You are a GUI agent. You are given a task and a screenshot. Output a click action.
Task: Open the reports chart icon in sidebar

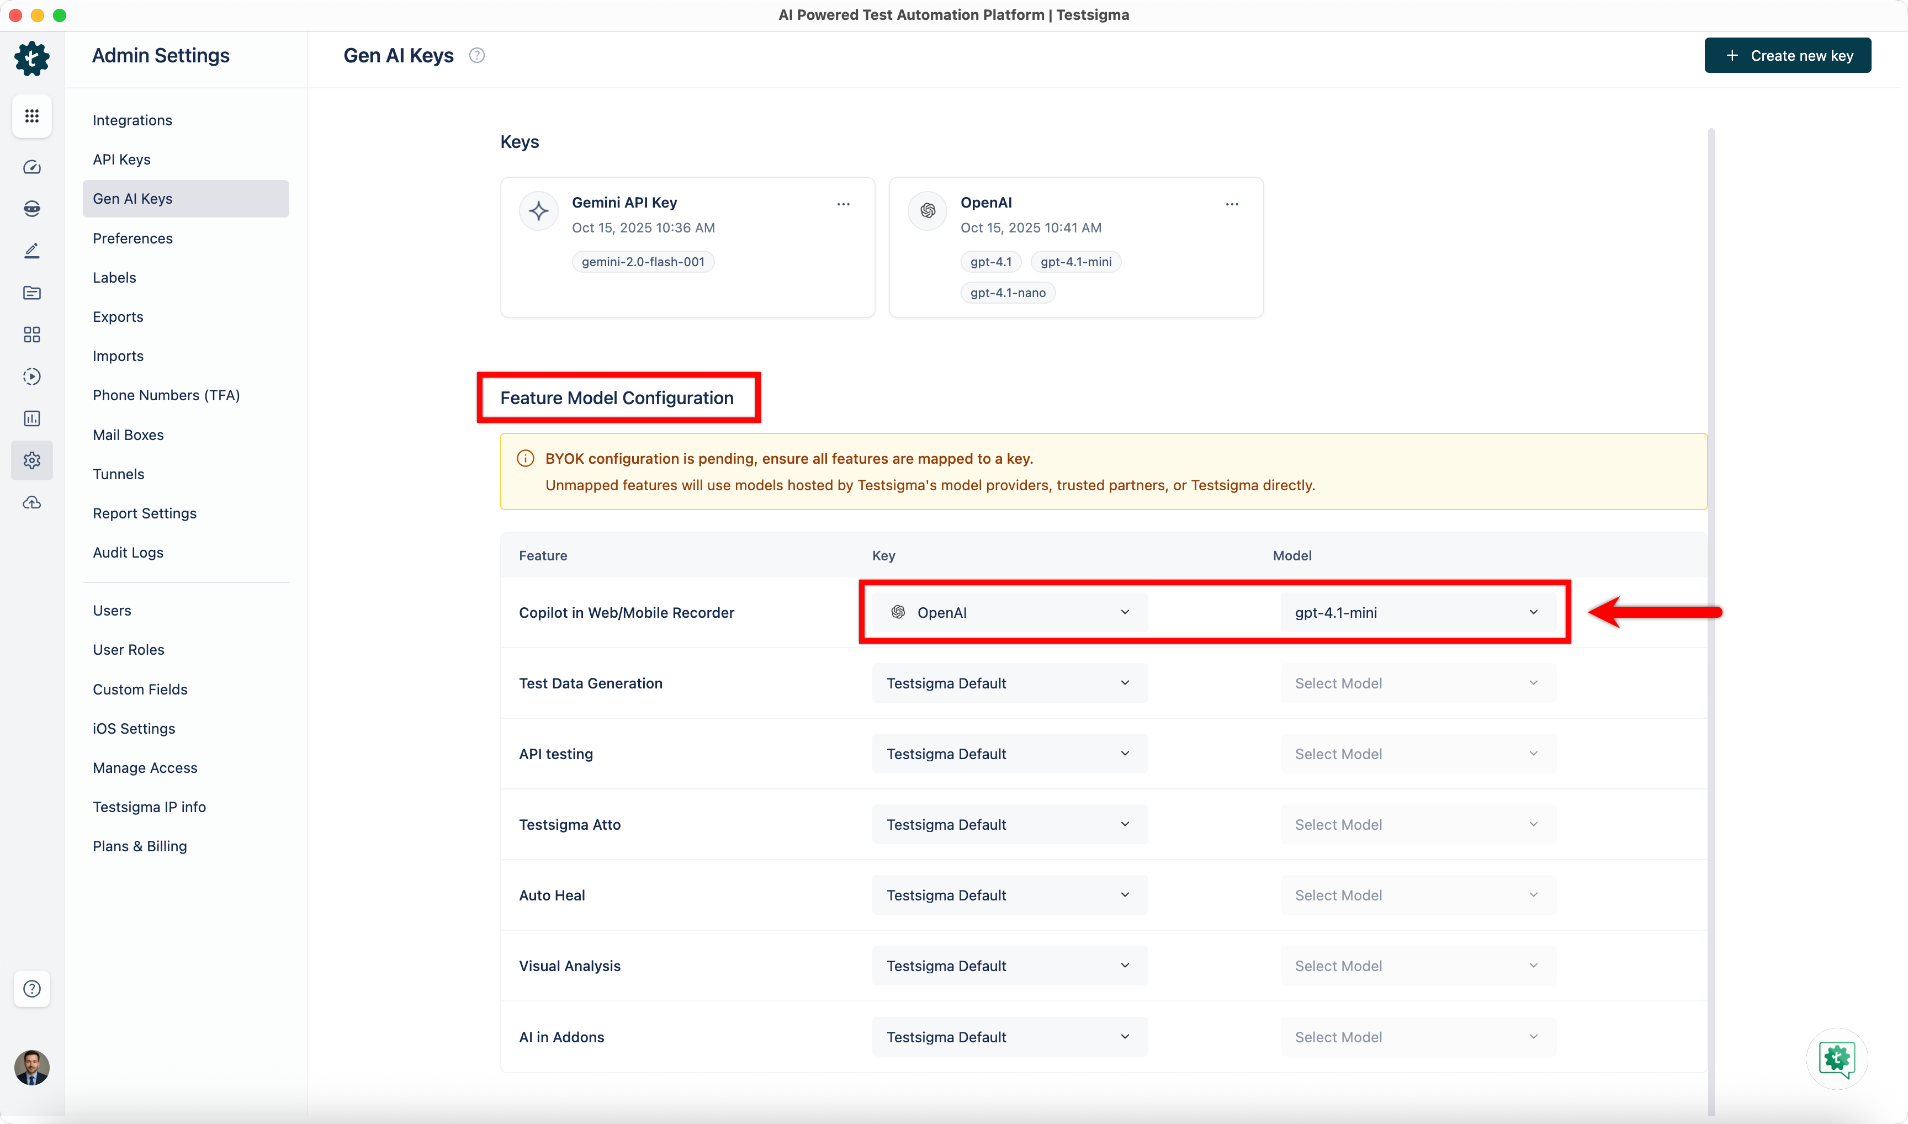pos(32,418)
